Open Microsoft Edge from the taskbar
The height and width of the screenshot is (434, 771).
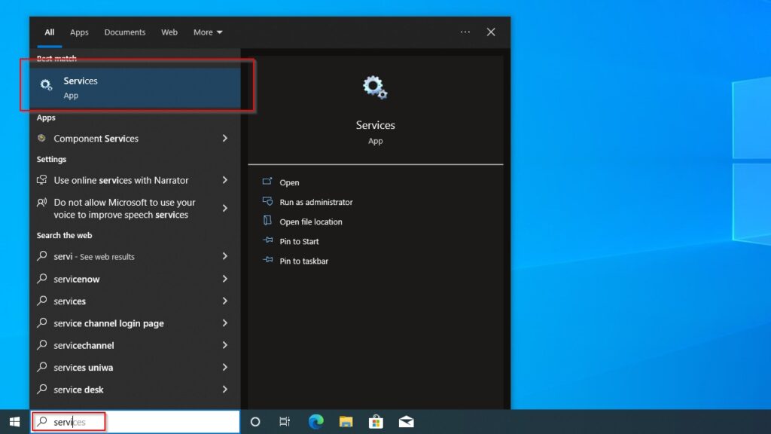(315, 422)
